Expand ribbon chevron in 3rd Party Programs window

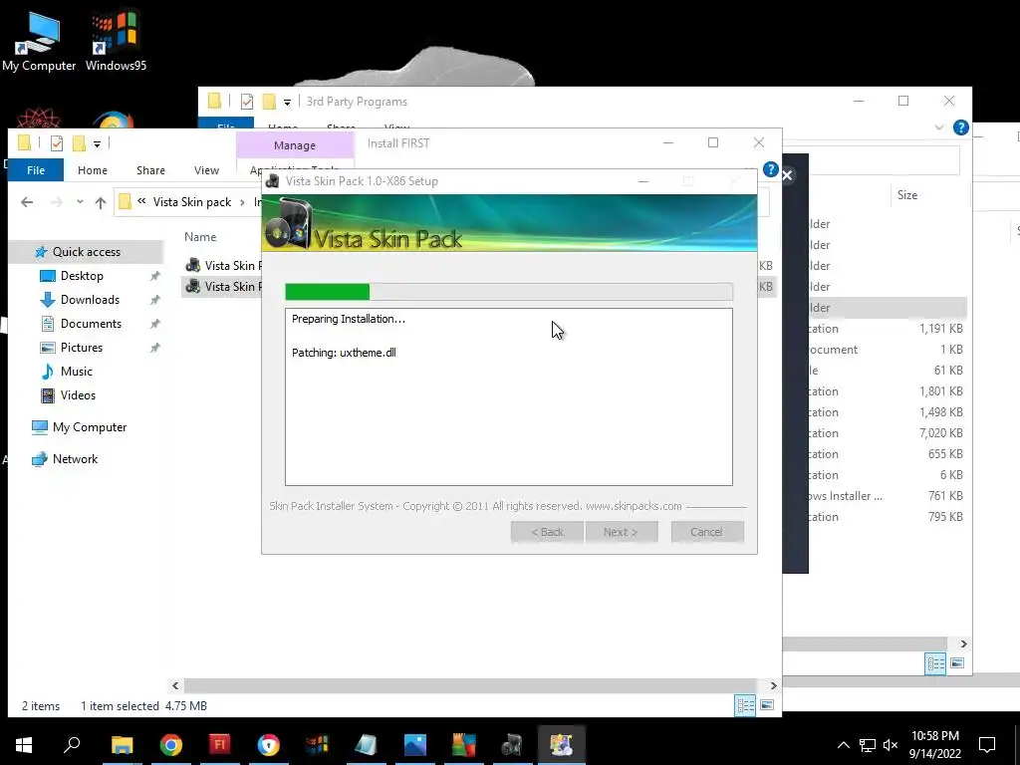tap(938, 127)
